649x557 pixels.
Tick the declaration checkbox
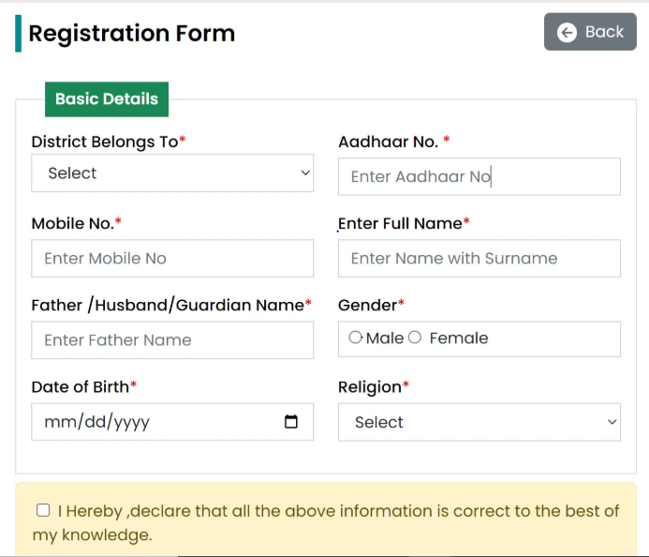[43, 510]
